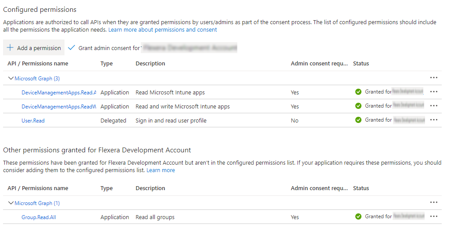Open ellipsis menu for User.Read row
The width and height of the screenshot is (454, 227).
(x=434, y=120)
